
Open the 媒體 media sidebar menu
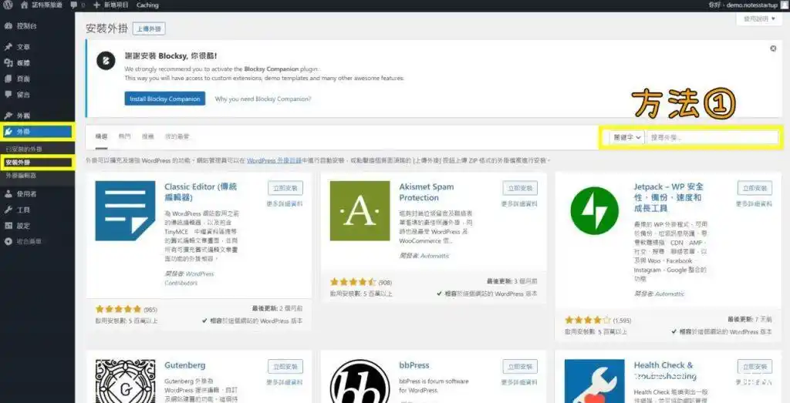tap(23, 62)
